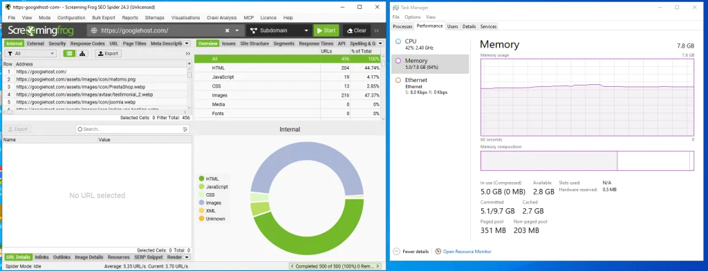
Task: Click the Screaming Frog title bar frog icon
Action: 8,7
